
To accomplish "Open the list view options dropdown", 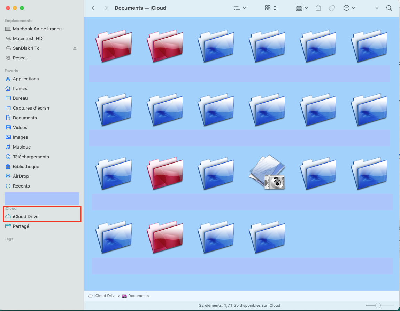I will 239,8.
